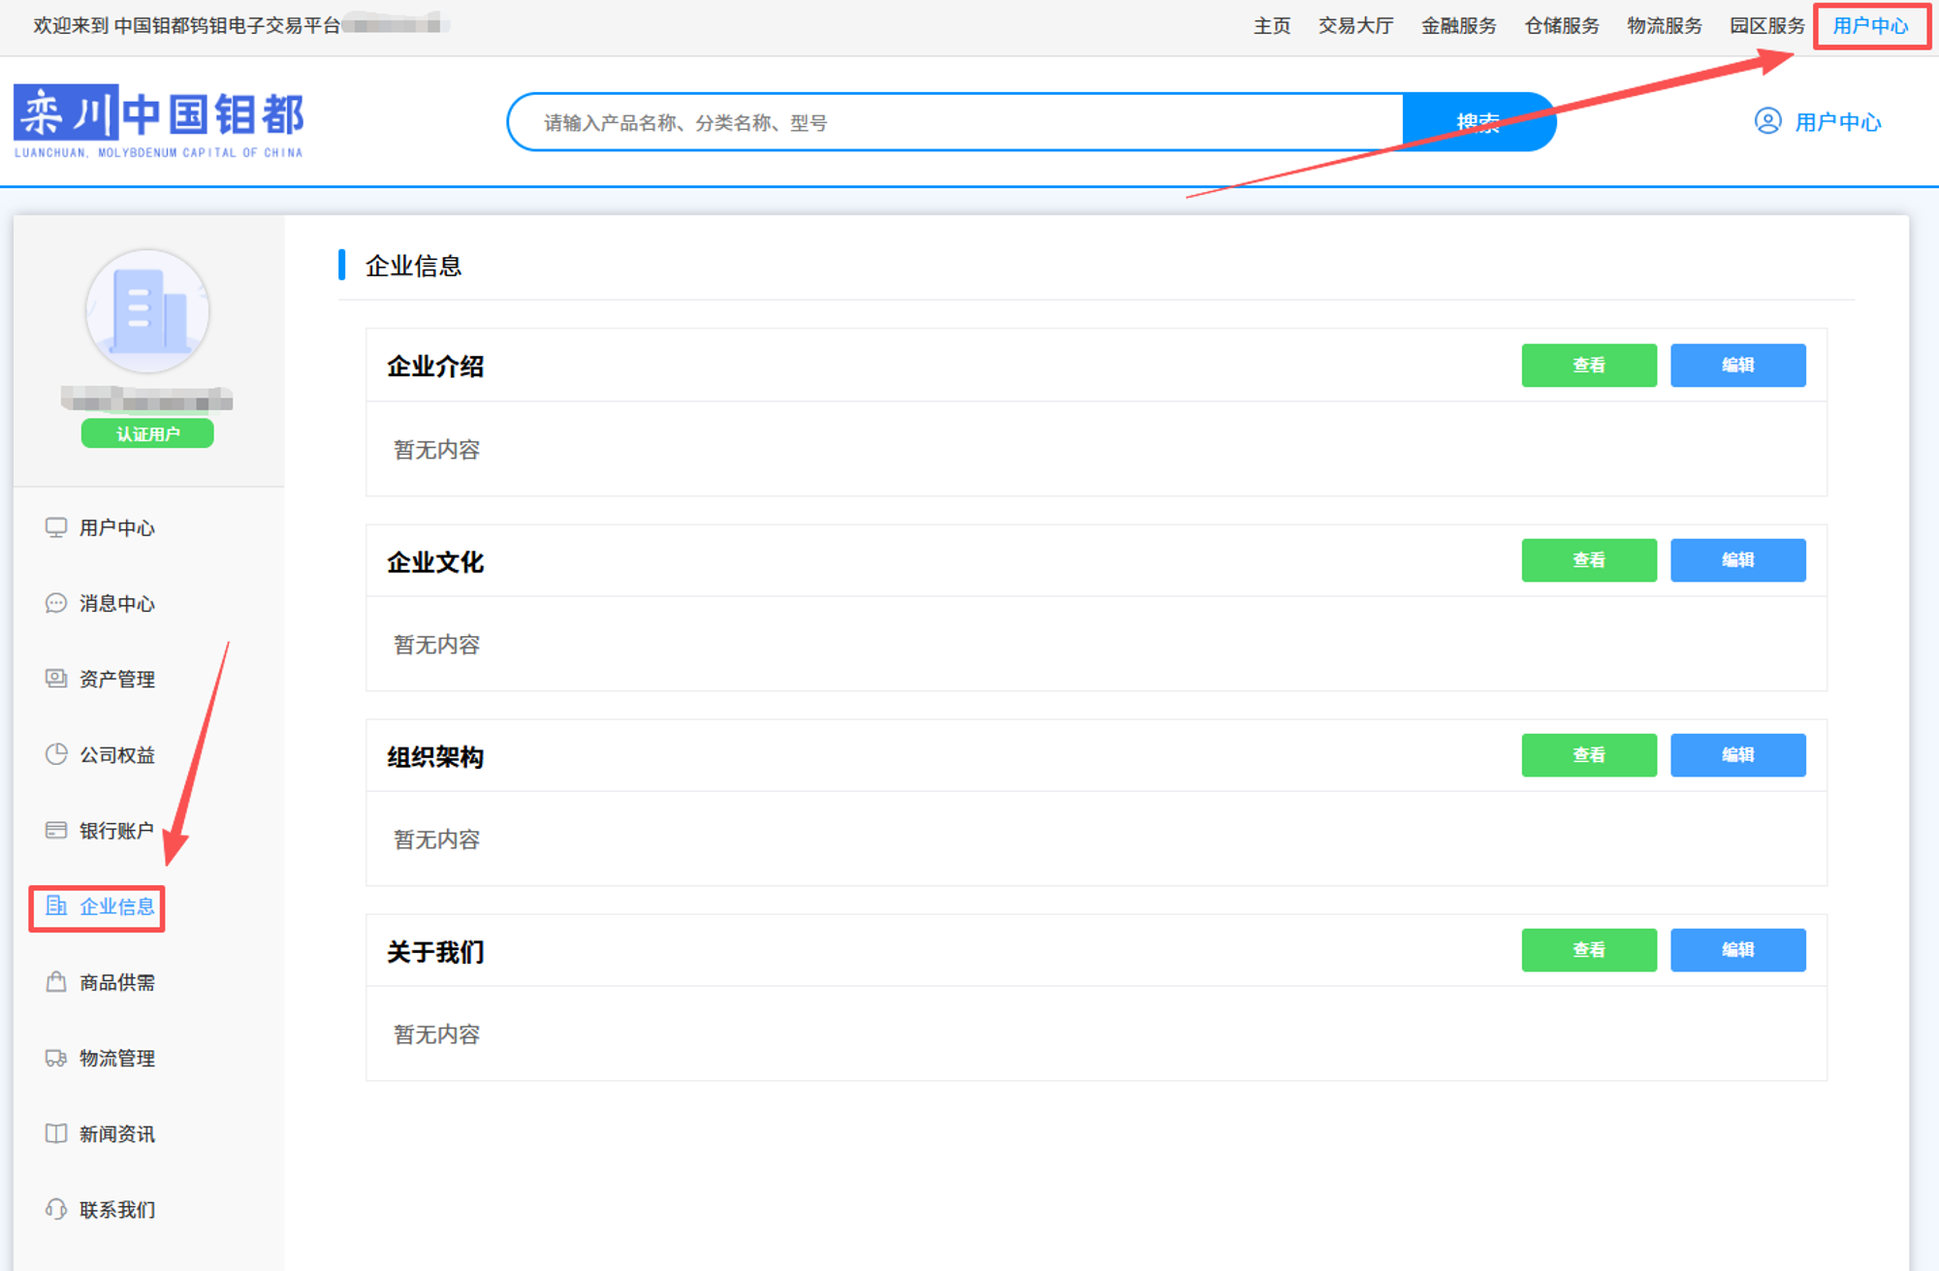This screenshot has height=1271, width=1939.
Task: Click the book icon for 新闻资讯
Action: tap(56, 1133)
